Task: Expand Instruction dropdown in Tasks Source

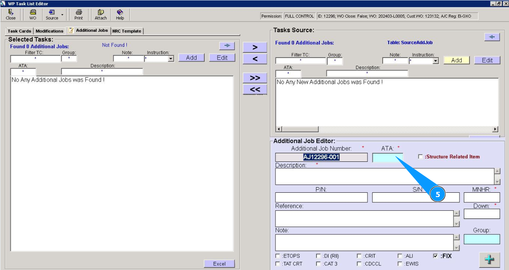Action: [x=435, y=61]
